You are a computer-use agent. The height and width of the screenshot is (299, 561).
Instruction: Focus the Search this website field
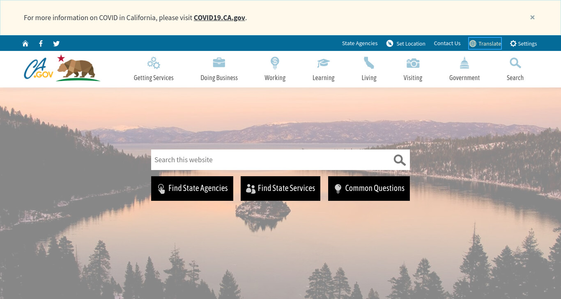[271, 160]
